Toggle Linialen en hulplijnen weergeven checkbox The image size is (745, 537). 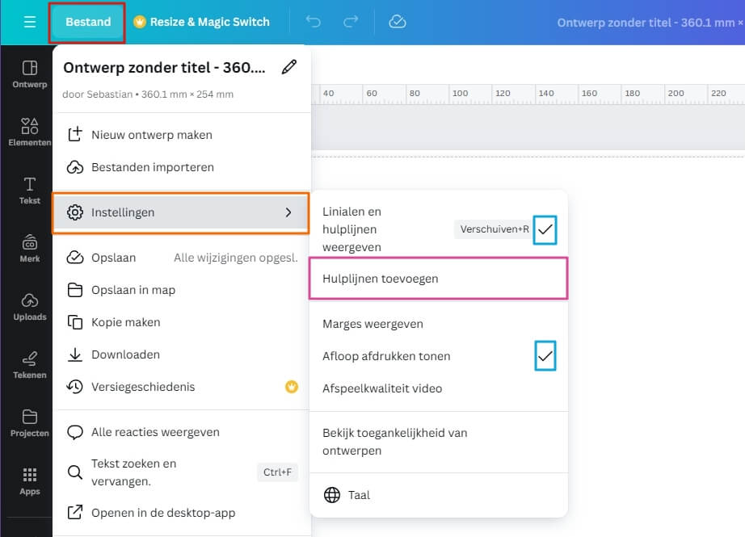tap(545, 229)
